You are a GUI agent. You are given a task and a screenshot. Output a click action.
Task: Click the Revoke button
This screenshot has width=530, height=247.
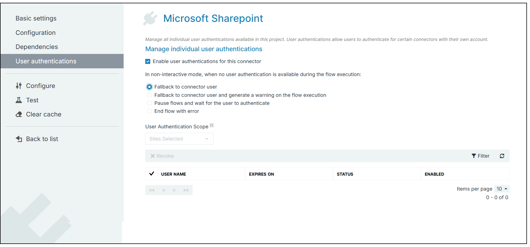coord(162,156)
